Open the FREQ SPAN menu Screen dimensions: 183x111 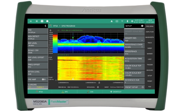(150, 26)
